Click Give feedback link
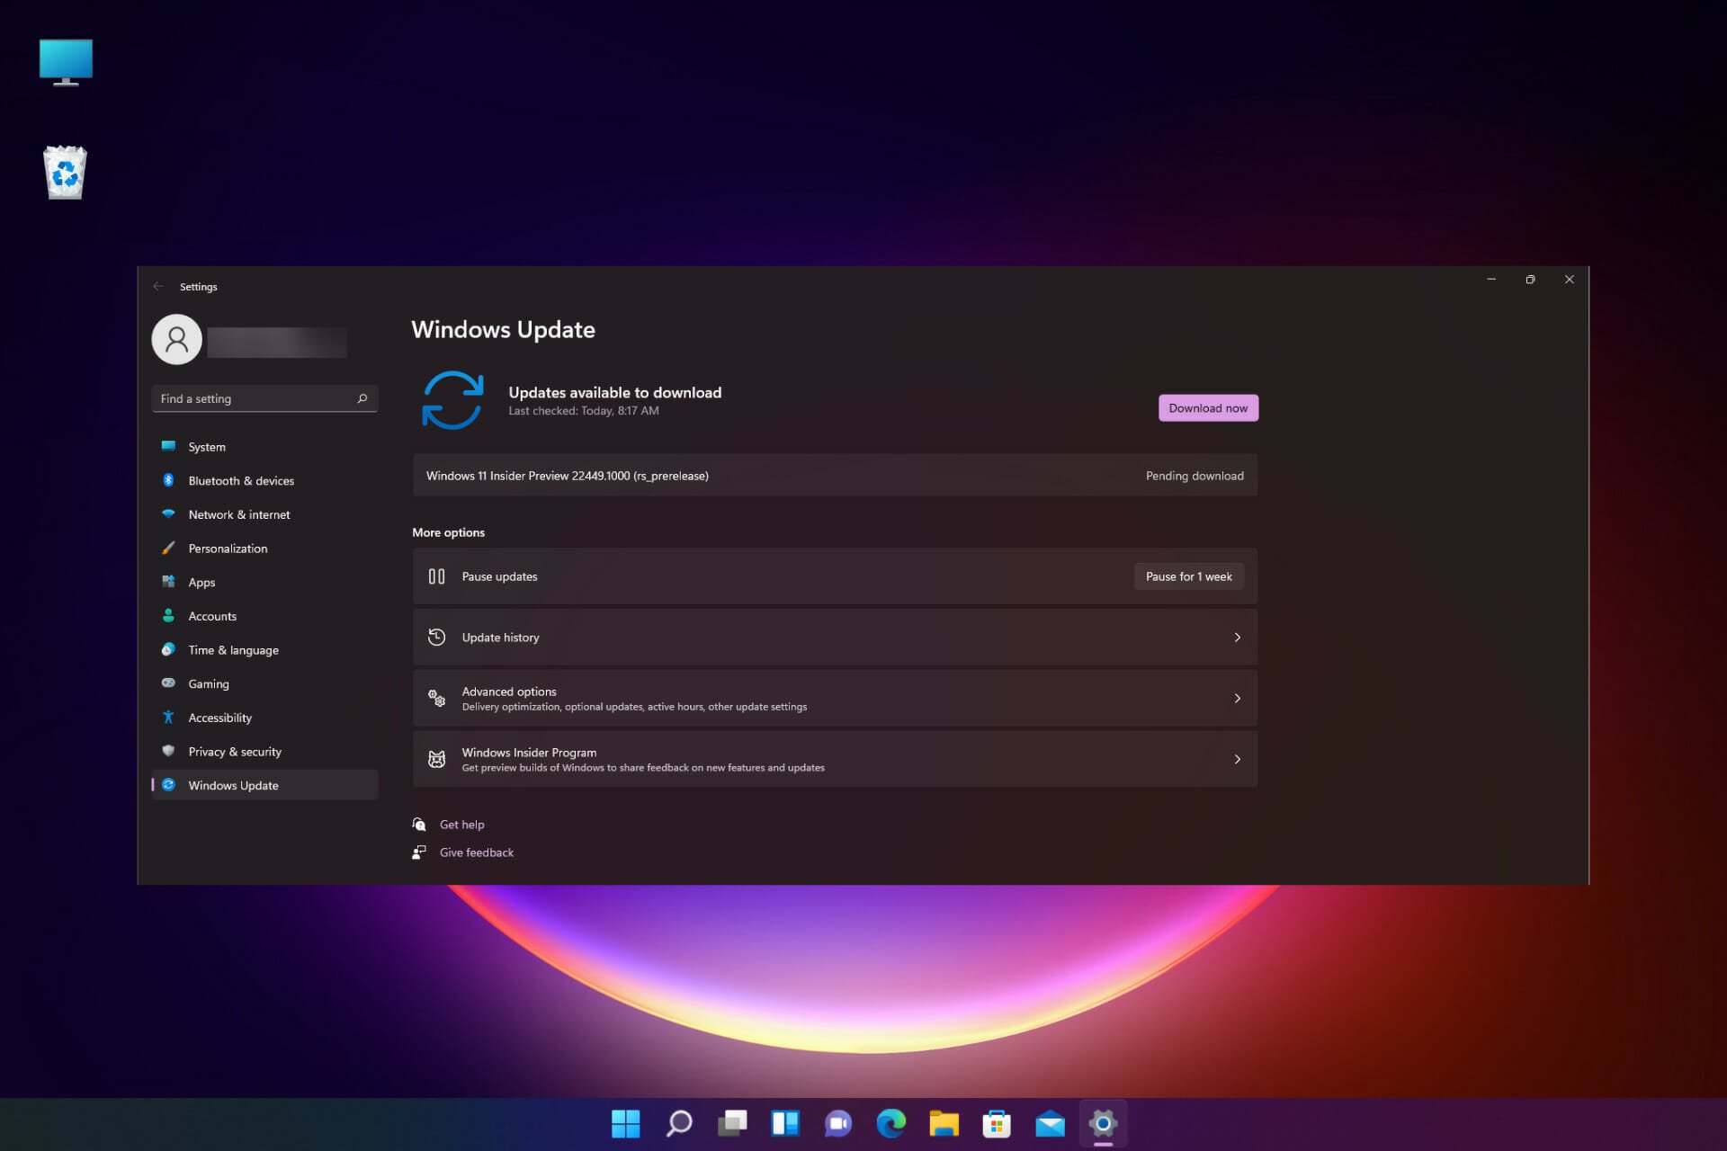The width and height of the screenshot is (1727, 1151). pyautogui.click(x=476, y=851)
